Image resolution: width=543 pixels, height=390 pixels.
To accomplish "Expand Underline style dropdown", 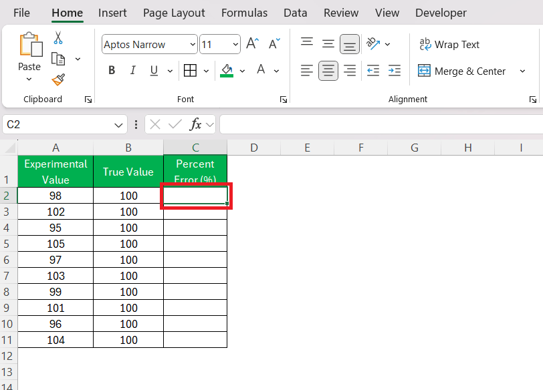I will 170,71.
